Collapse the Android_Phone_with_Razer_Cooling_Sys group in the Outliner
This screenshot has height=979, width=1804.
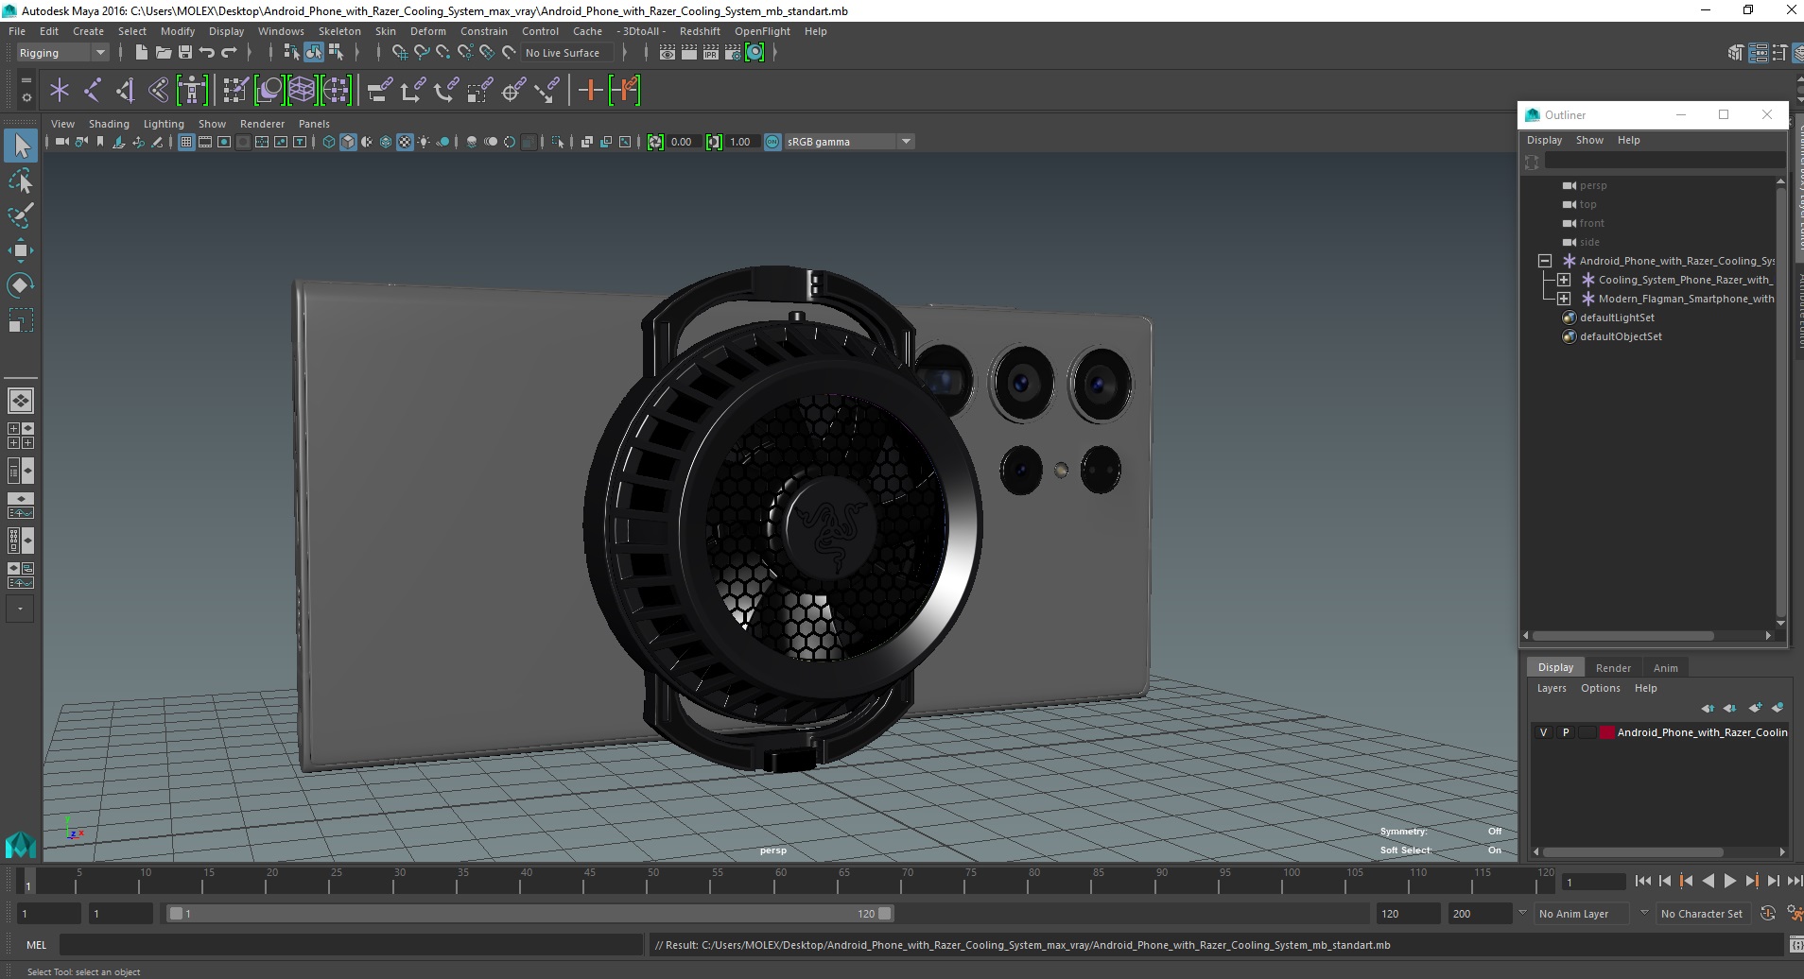click(x=1545, y=261)
